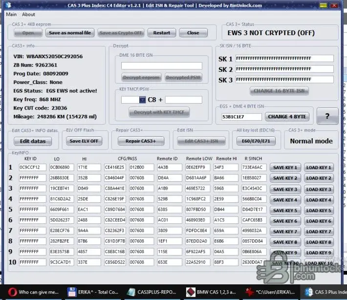The height and width of the screenshot is (300, 347).
Task: Click the Decrypted PSW button
Action: pos(183,77)
